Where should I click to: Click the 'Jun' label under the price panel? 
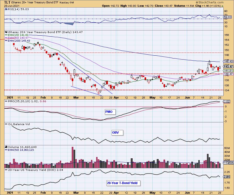click(x=187, y=97)
